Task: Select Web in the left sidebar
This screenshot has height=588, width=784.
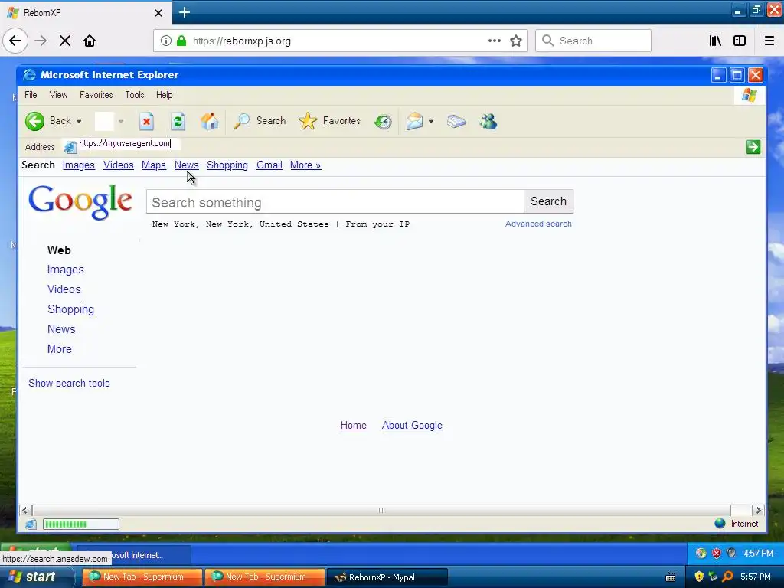Action: [59, 250]
